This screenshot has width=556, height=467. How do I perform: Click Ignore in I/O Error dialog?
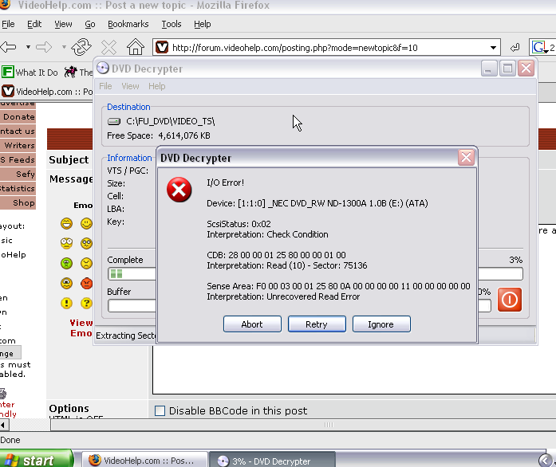coord(381,324)
